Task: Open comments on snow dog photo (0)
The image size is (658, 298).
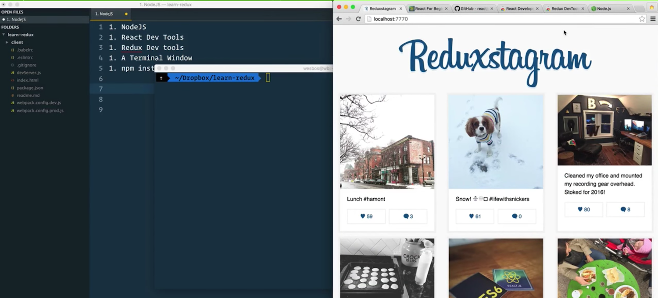Action: pos(517,216)
